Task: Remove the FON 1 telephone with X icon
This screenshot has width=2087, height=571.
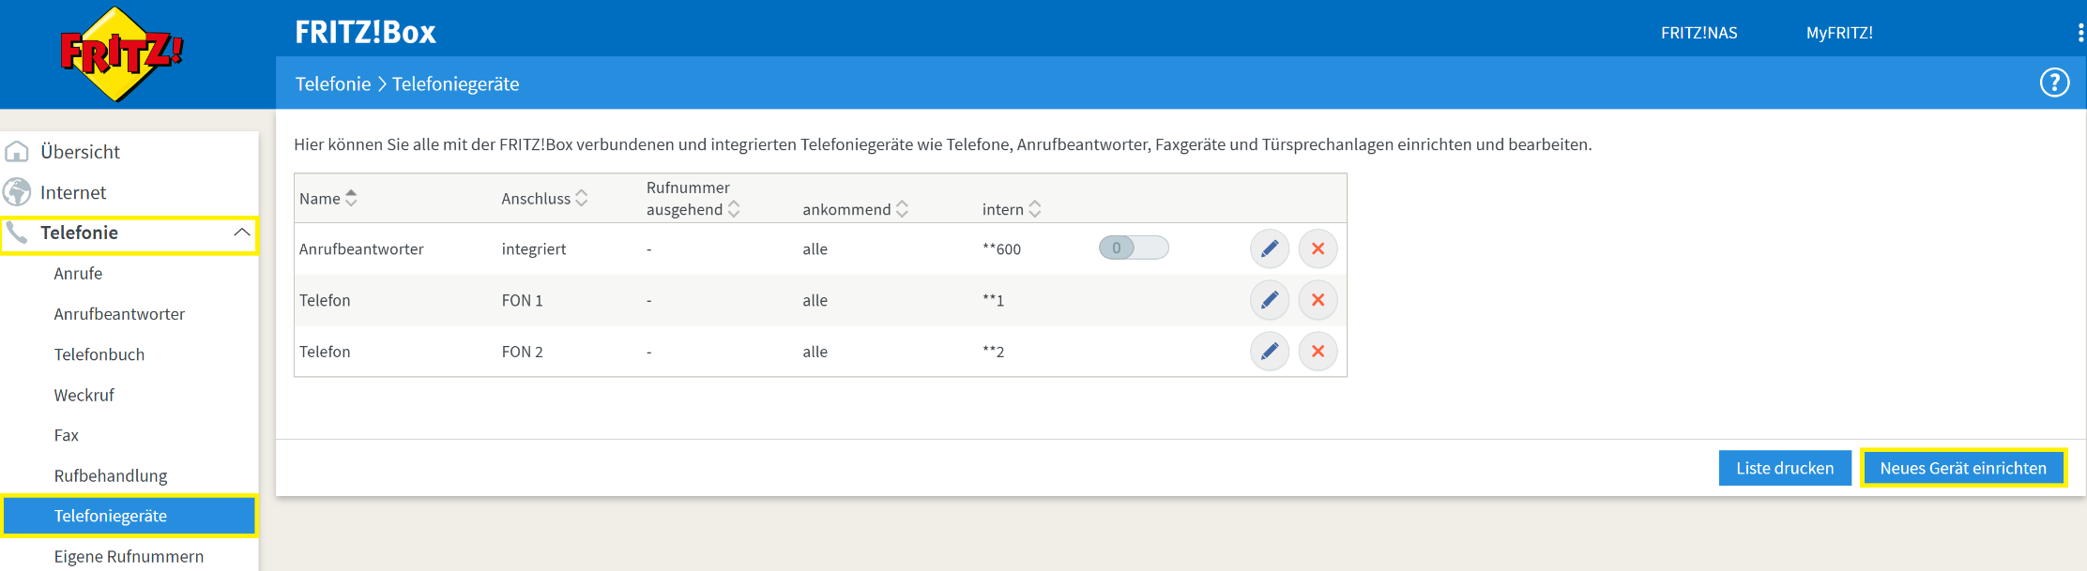Action: [x=1318, y=300]
